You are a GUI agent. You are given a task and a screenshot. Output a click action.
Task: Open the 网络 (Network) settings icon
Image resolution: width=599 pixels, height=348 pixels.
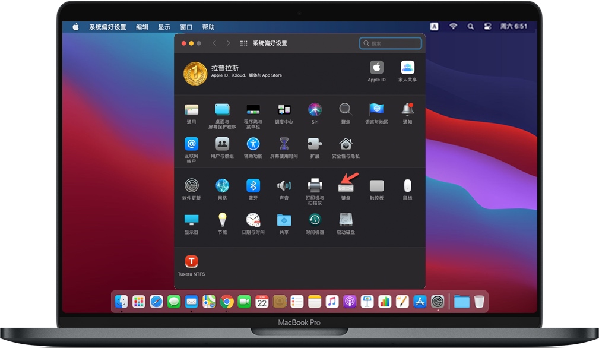(x=222, y=186)
